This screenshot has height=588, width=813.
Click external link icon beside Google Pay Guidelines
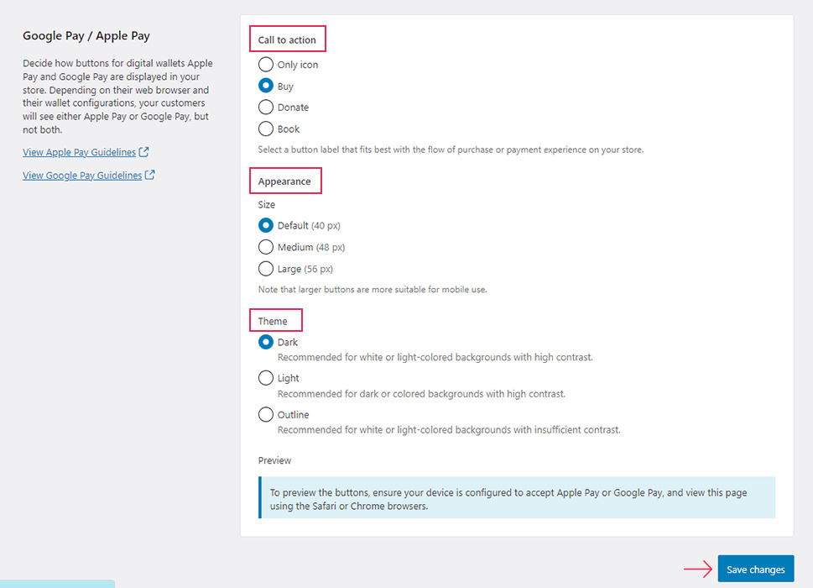pos(150,175)
